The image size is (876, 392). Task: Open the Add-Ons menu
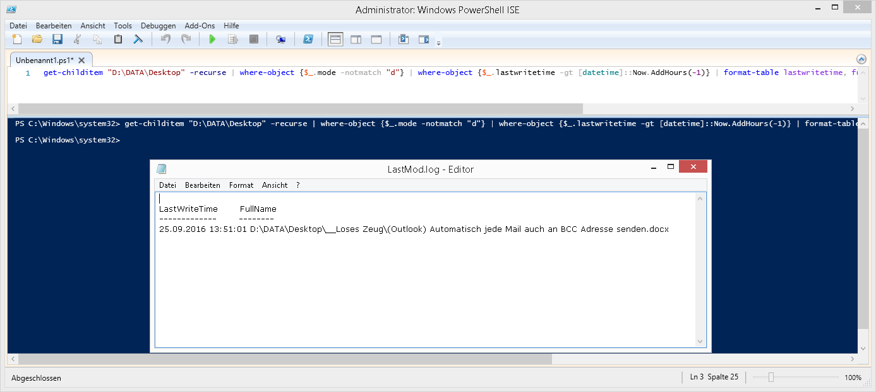pyautogui.click(x=200, y=26)
